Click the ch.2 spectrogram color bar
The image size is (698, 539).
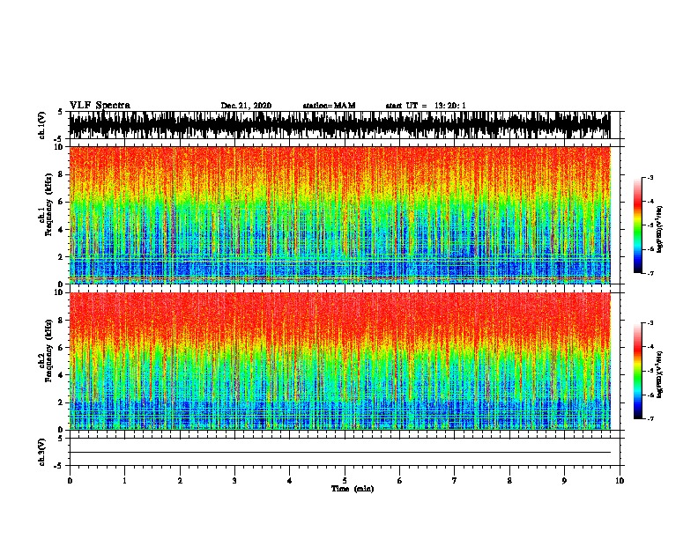pos(637,371)
